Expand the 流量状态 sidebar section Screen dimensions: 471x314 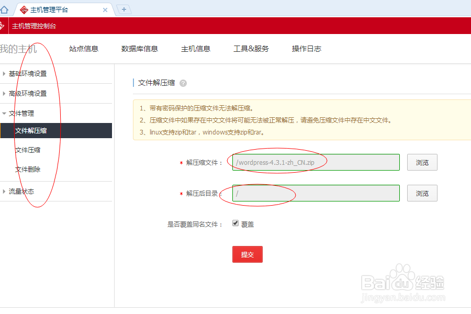[22, 190]
